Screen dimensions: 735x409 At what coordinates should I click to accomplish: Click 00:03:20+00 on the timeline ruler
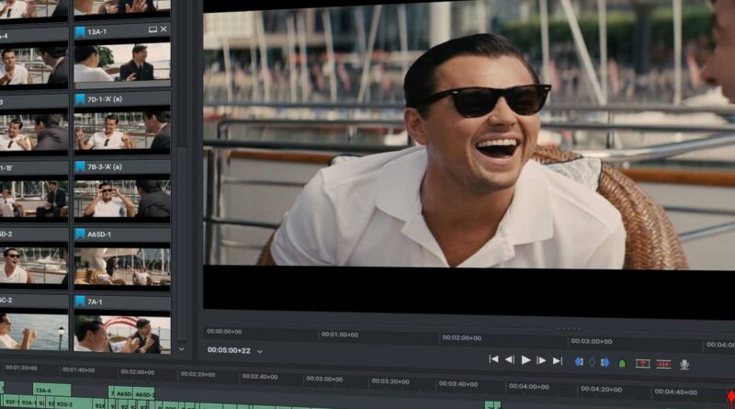click(x=390, y=381)
